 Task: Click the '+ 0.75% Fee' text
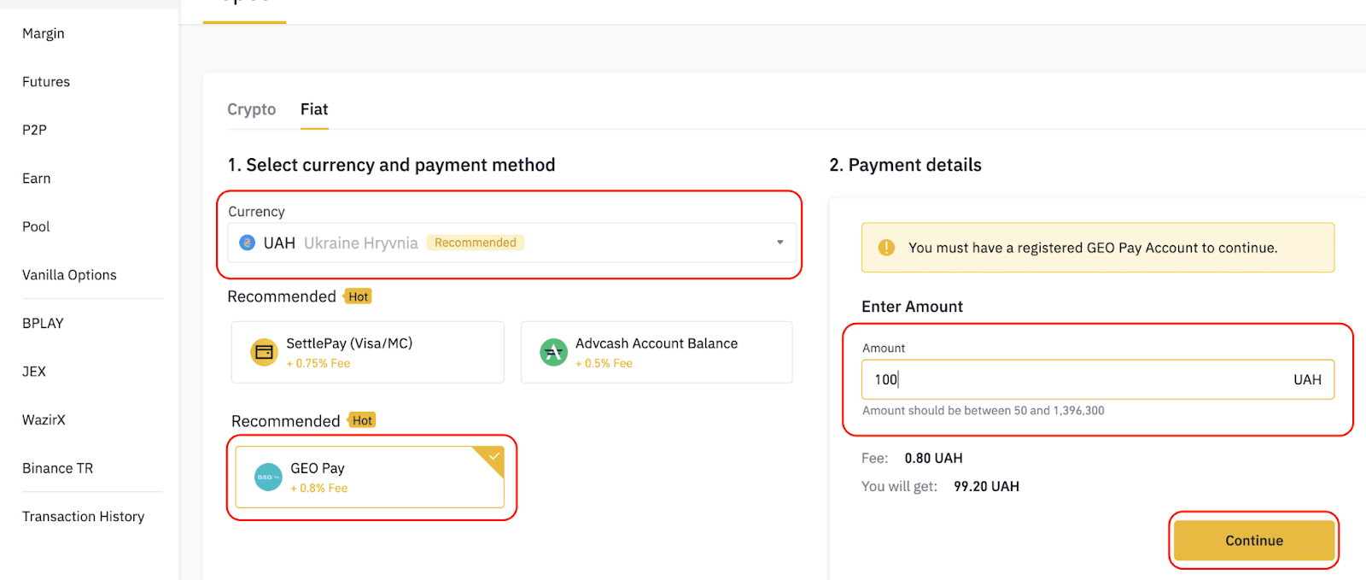click(318, 363)
